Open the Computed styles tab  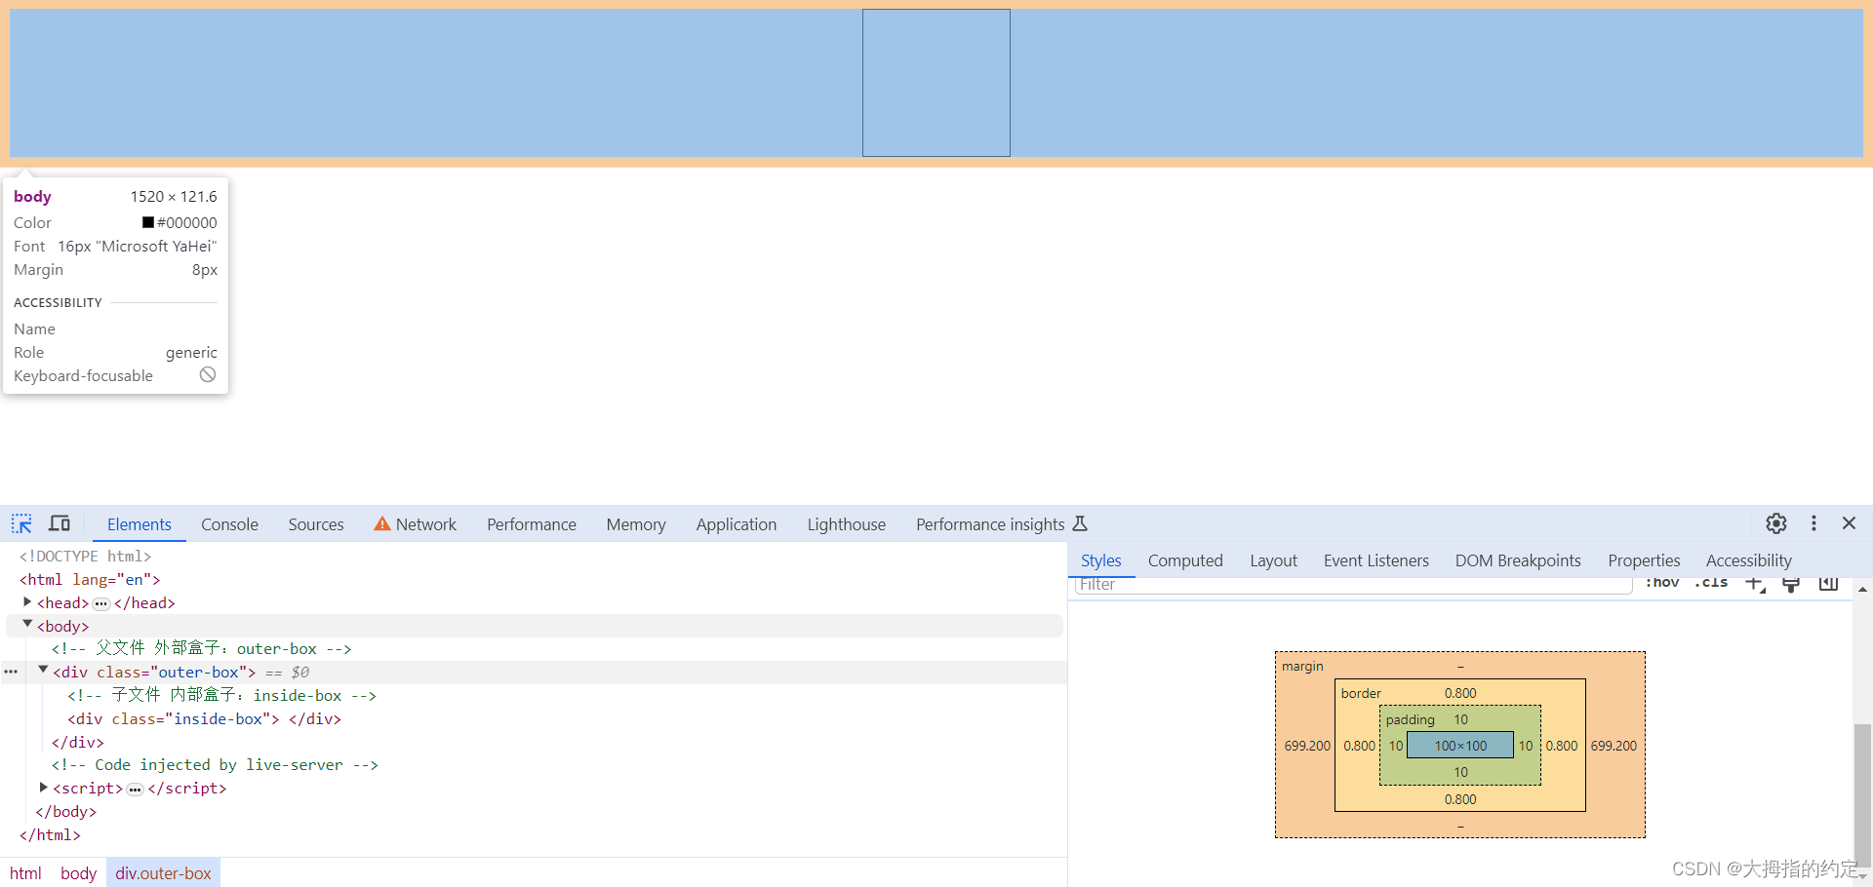[1185, 560]
